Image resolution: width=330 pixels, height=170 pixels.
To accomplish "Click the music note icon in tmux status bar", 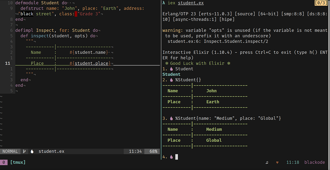I will pyautogui.click(x=267, y=162).
